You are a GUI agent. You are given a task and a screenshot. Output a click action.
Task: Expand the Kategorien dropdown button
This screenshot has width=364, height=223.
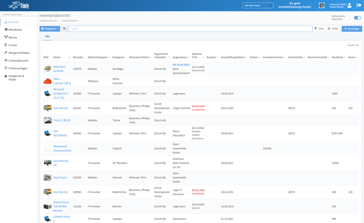click(50, 29)
